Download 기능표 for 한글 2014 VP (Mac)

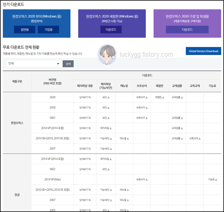tap(212, 179)
